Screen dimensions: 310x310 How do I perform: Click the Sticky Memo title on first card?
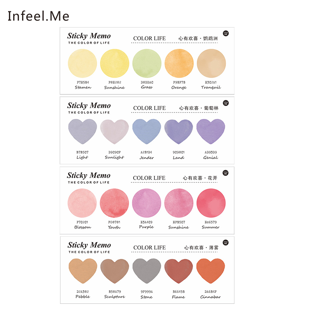[89, 36]
